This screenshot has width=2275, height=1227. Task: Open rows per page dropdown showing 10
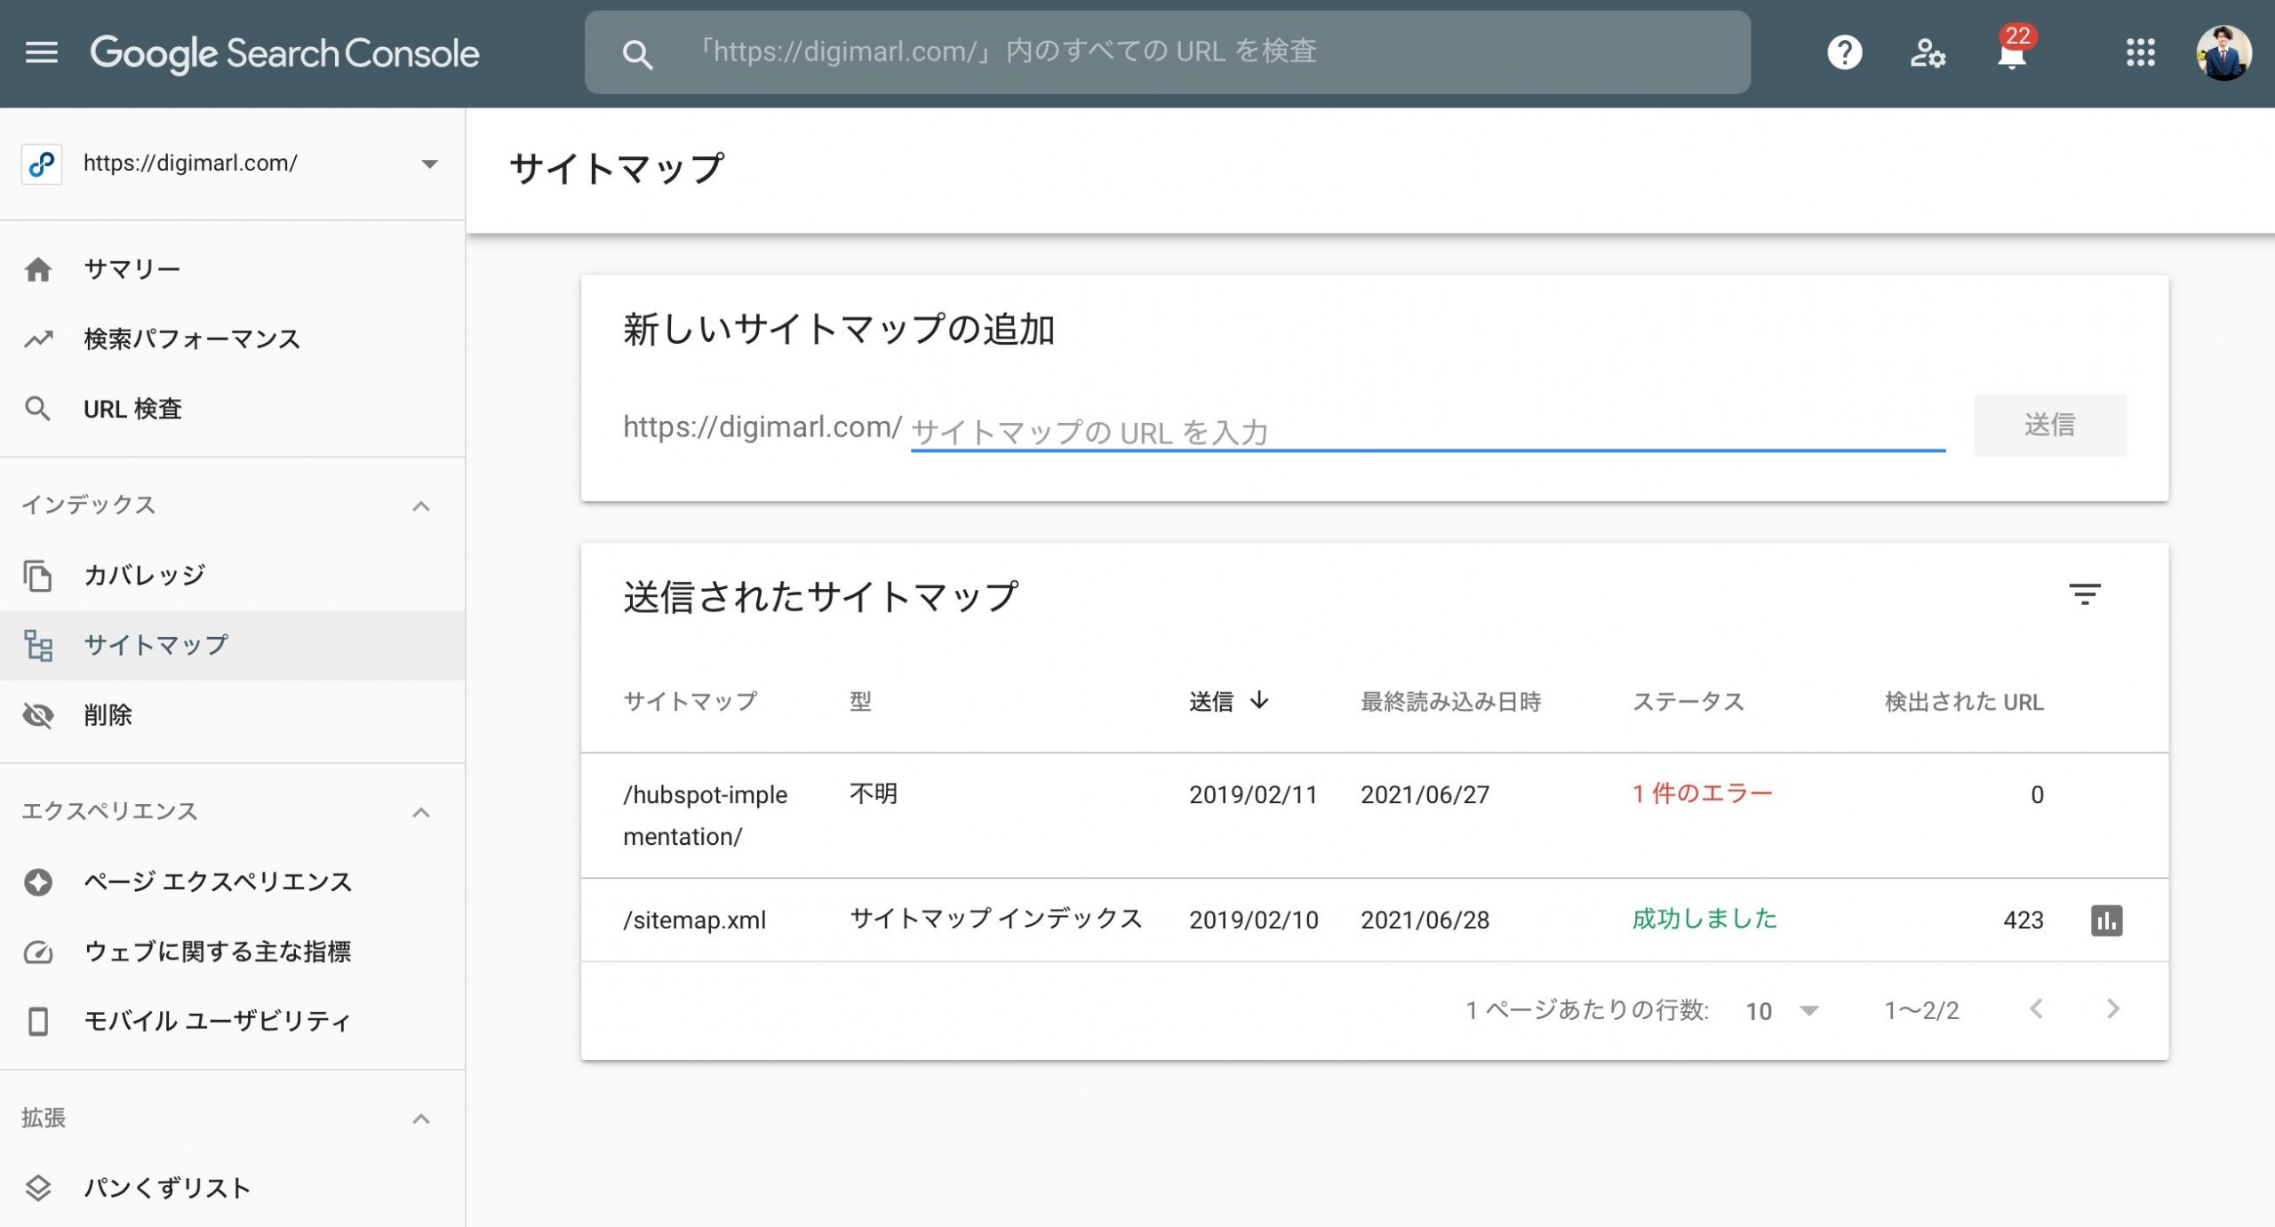click(x=1782, y=1011)
